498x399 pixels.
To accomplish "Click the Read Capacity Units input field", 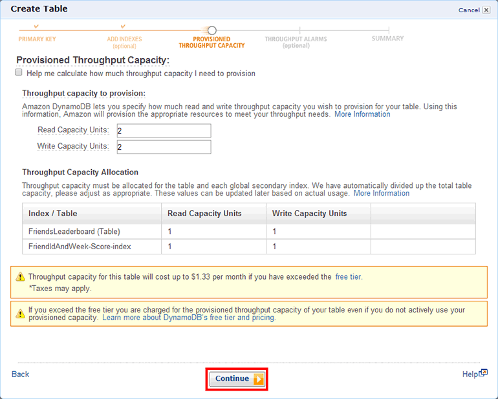I will (164, 131).
